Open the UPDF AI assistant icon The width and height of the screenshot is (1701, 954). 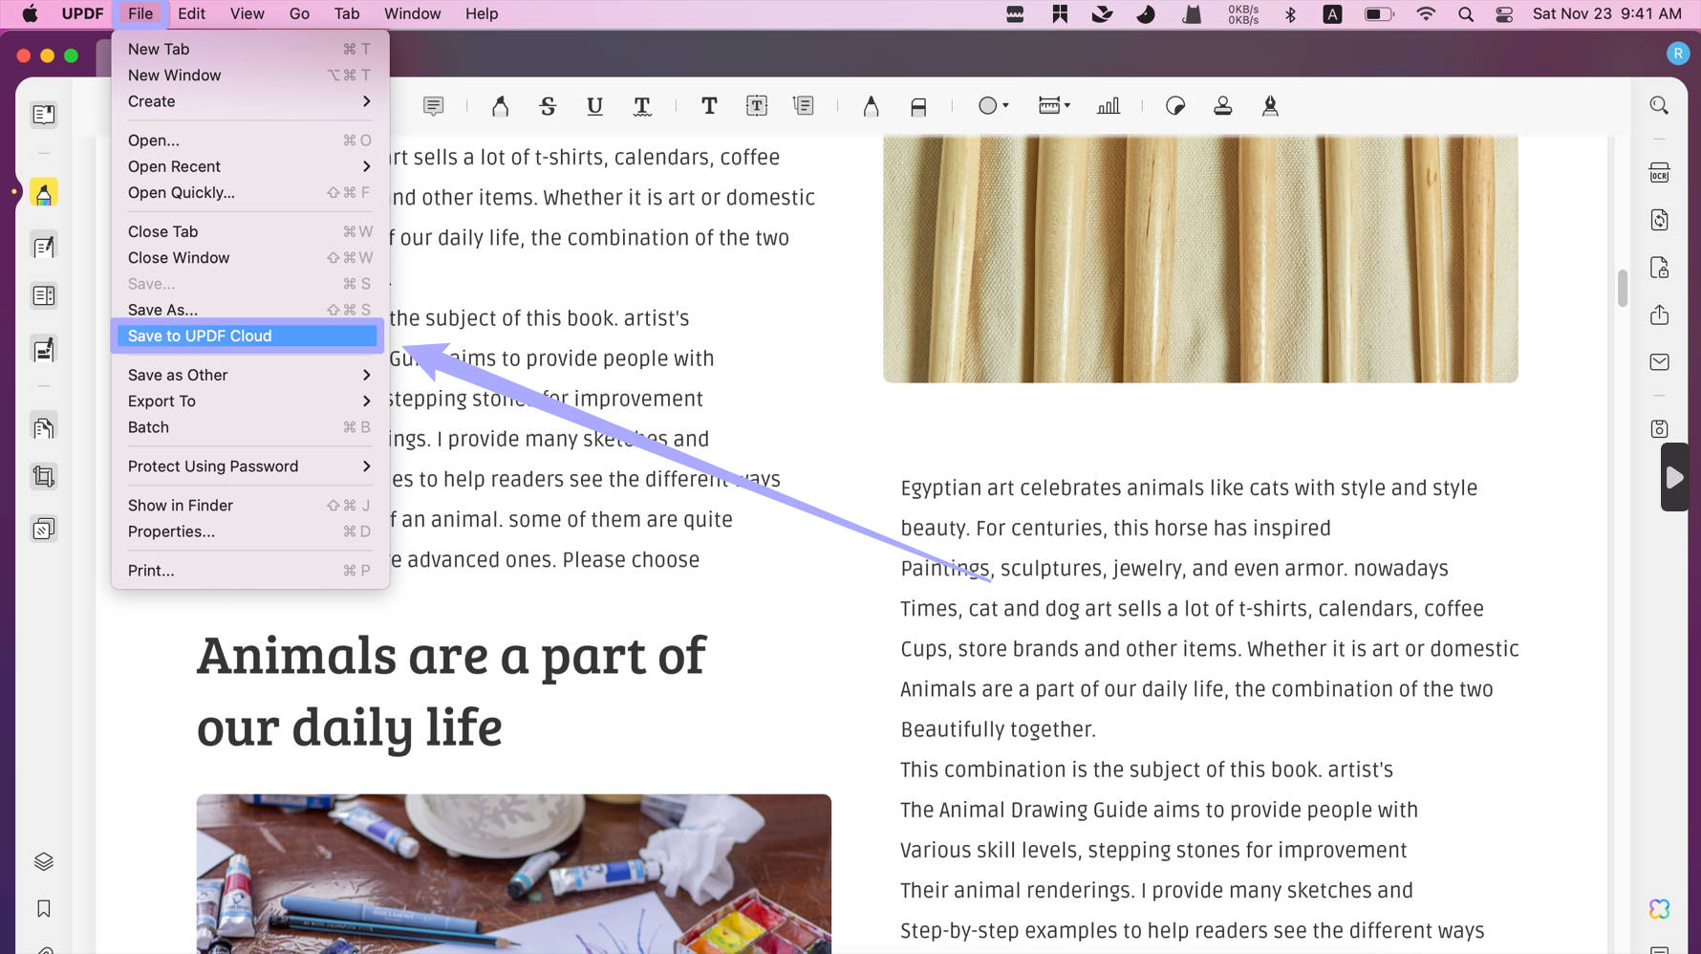tap(1660, 909)
